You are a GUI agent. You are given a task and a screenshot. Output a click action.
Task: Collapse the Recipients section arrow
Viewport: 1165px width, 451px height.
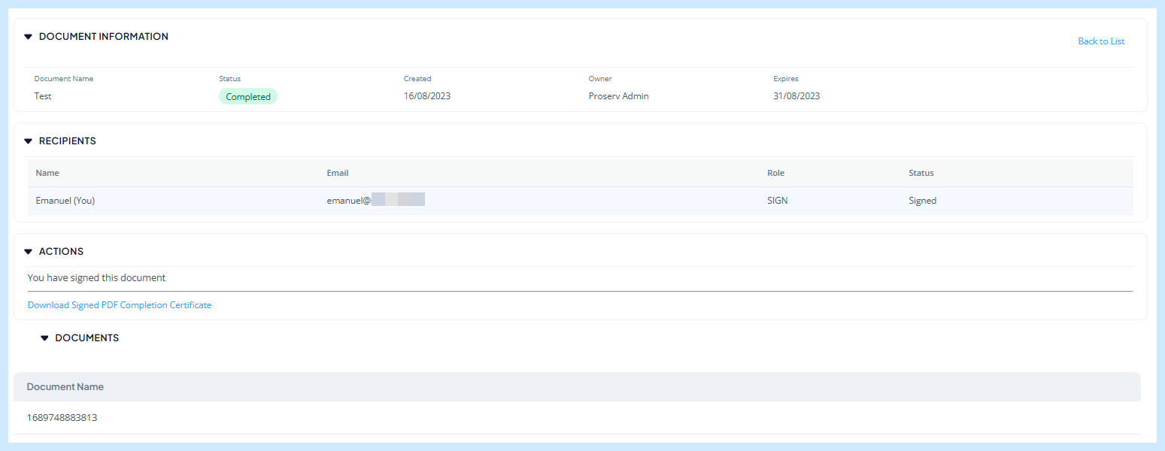coord(29,141)
